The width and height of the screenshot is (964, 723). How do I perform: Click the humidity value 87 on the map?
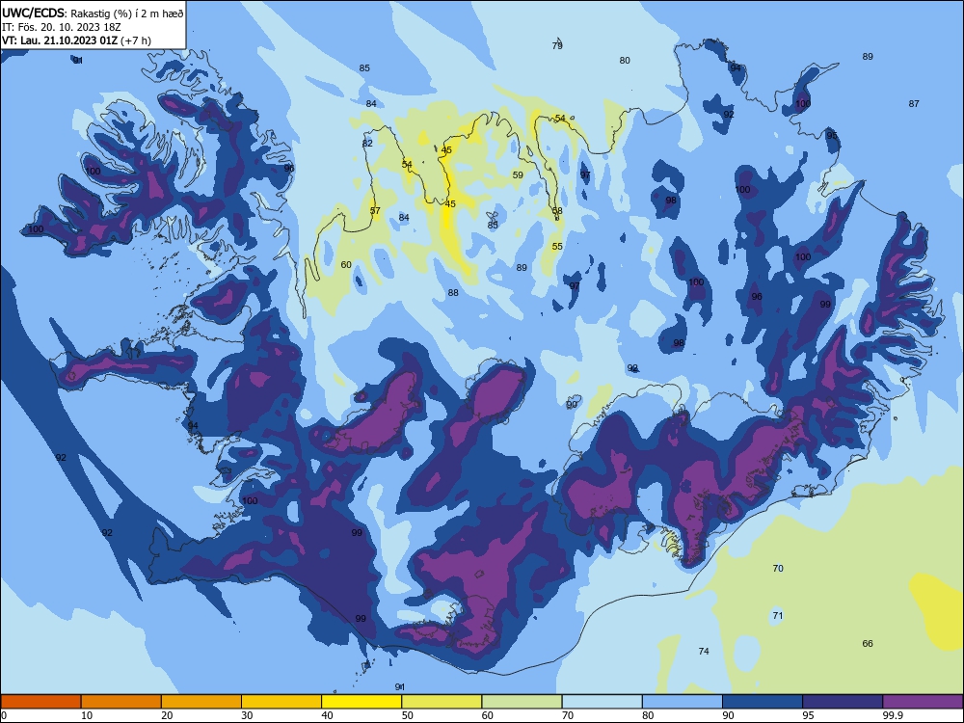coord(914,104)
